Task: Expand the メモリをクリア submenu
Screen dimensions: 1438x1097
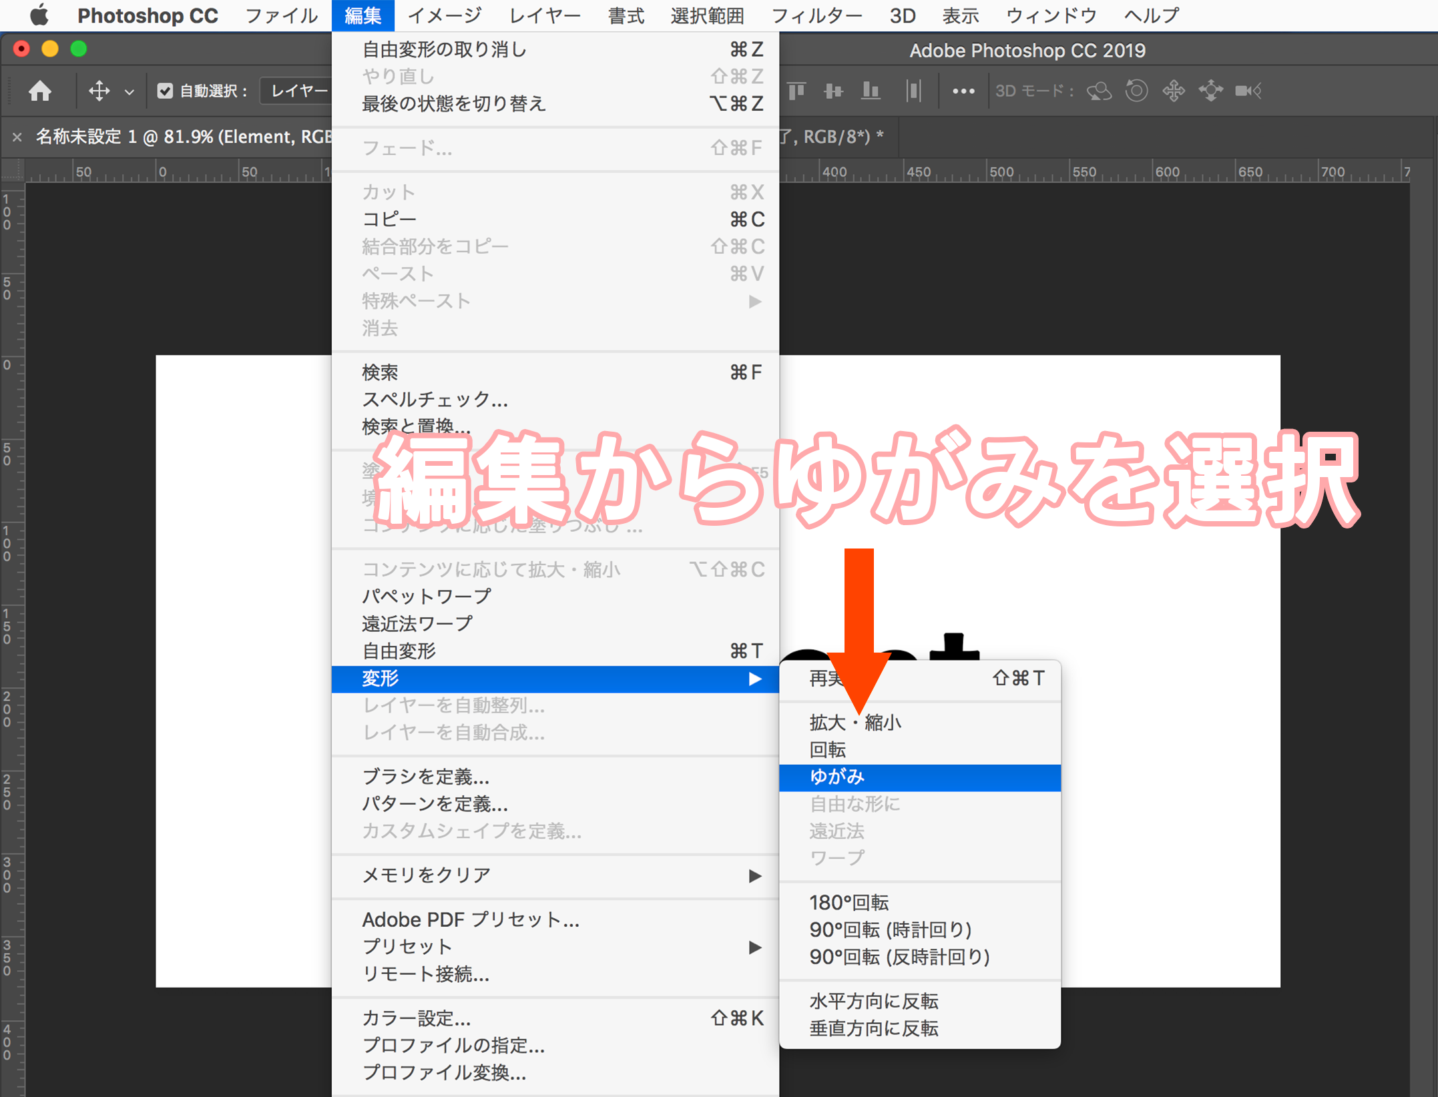Action: point(555,875)
